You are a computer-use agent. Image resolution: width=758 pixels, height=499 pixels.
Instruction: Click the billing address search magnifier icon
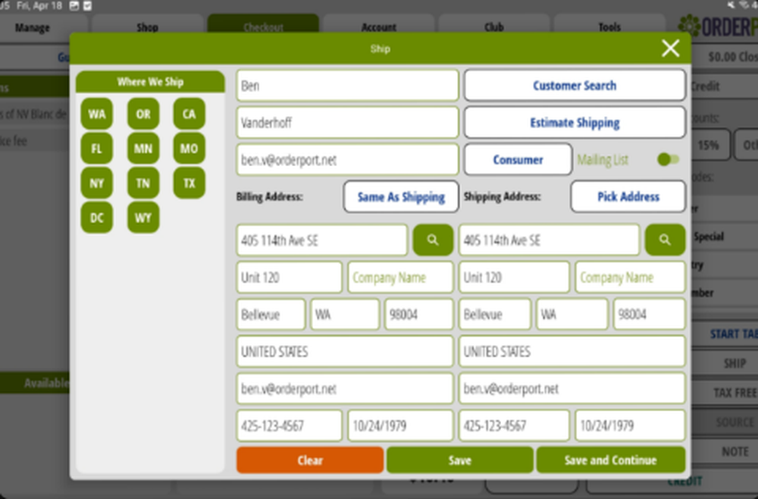coord(433,240)
